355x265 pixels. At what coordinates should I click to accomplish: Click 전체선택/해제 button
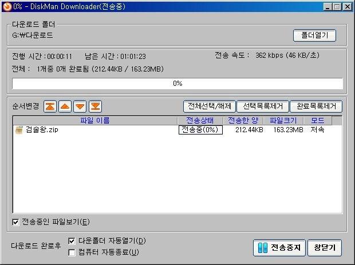coord(210,106)
